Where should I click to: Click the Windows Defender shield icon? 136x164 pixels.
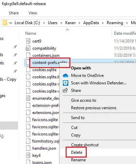(x=66, y=83)
